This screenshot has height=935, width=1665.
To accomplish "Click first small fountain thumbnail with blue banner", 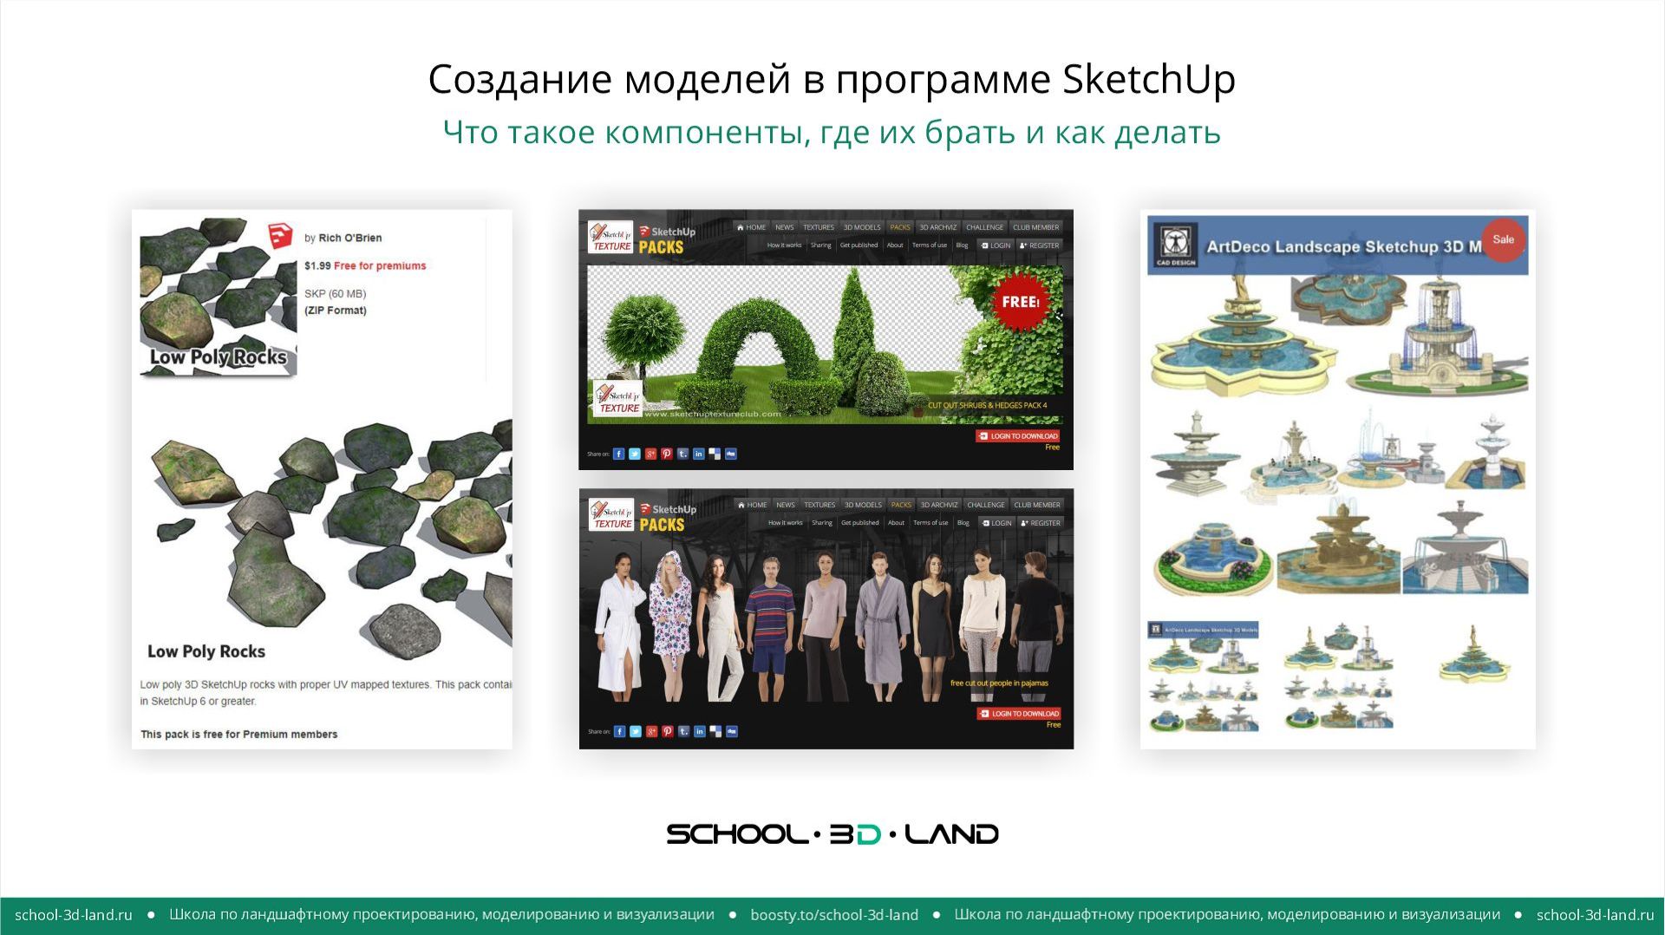I will click(1203, 677).
